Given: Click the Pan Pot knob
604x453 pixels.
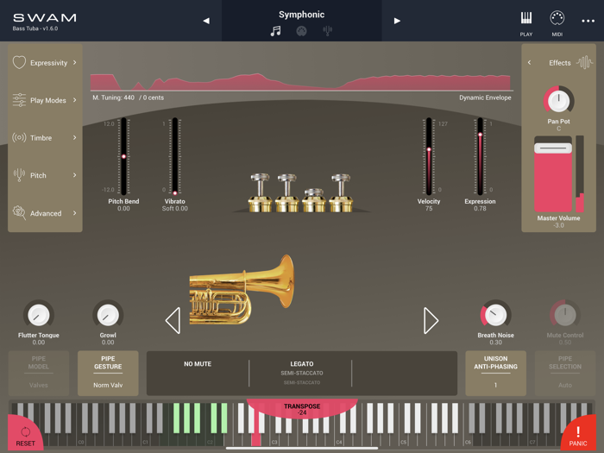Looking at the screenshot, I should pos(558,101).
